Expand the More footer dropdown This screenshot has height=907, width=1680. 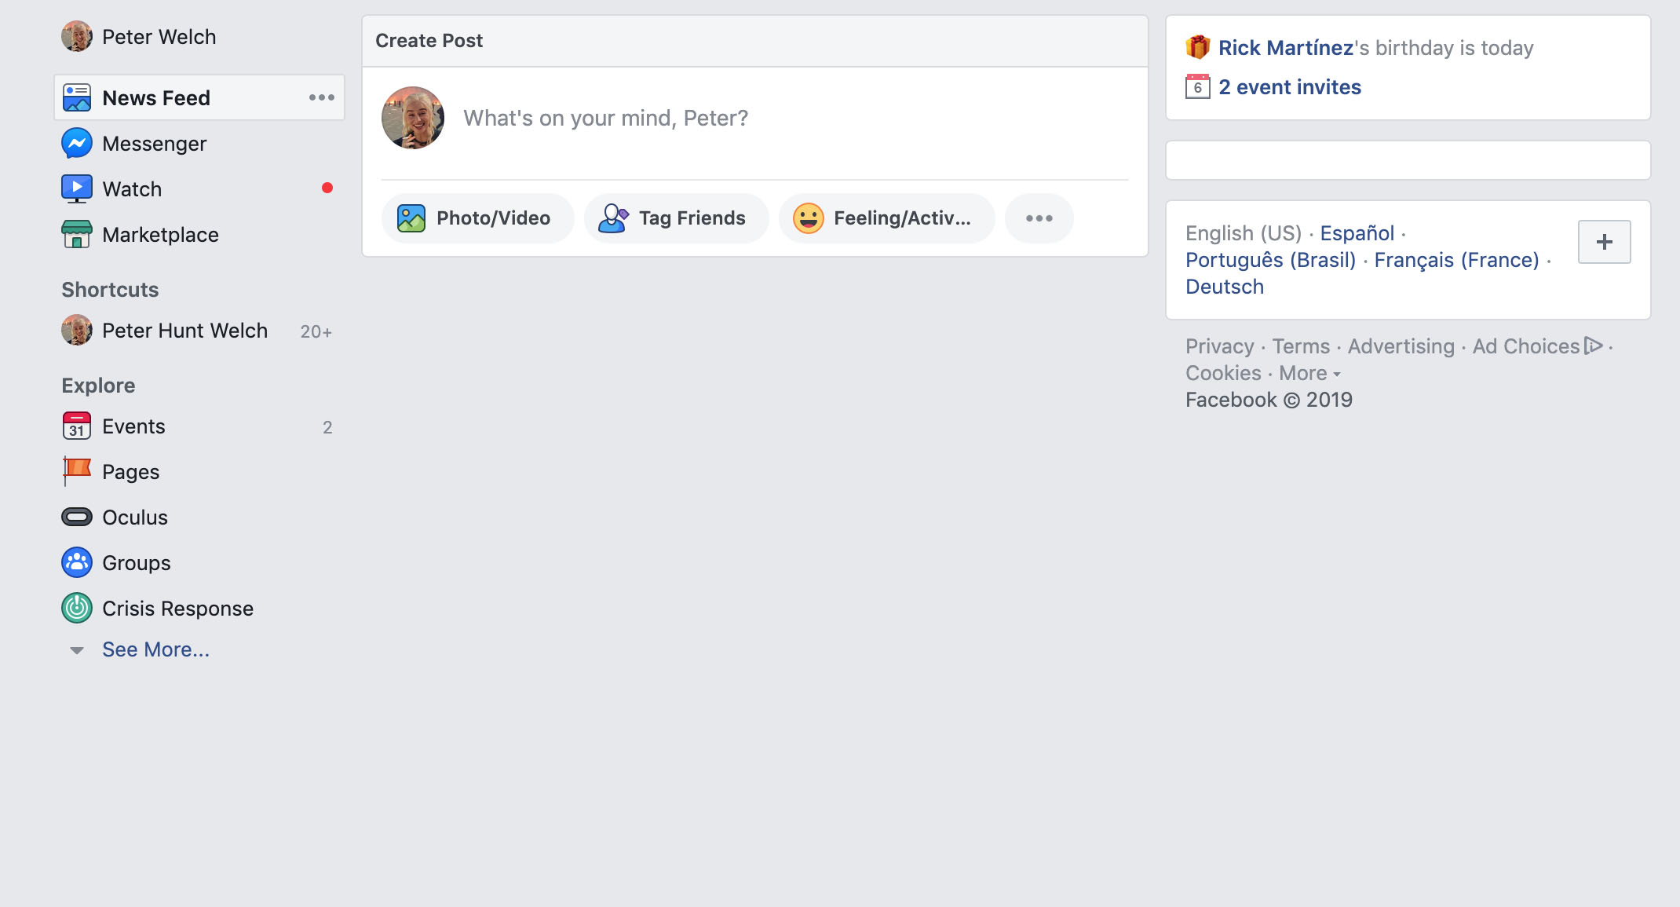[x=1309, y=373]
